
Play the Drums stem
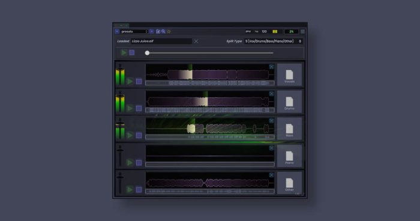point(130,108)
